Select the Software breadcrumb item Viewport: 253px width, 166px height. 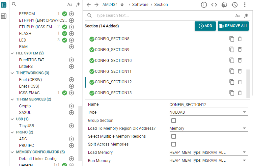coord(140,5)
